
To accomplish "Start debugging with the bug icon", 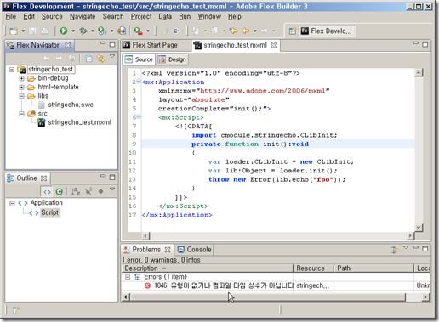I will (x=83, y=31).
